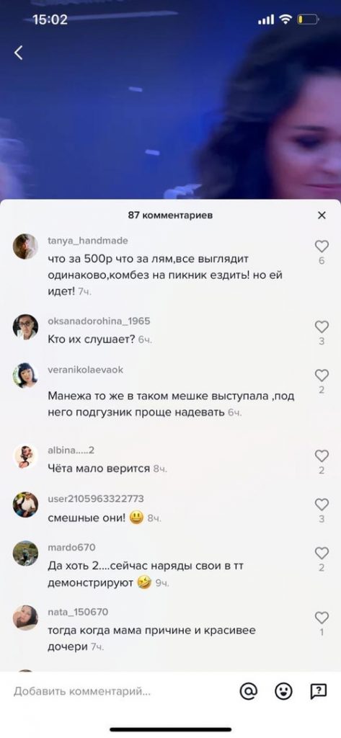Open the oksanadorohina_1965 username link
Image resolution: width=341 pixels, height=738 pixels.
click(x=99, y=321)
